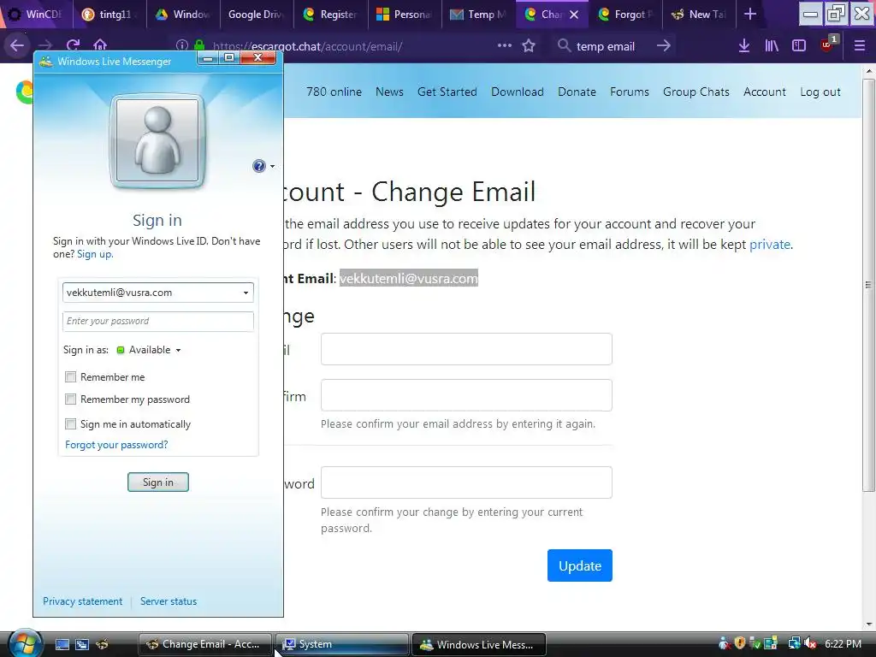Open the Donate nav item
The height and width of the screenshot is (657, 876).
577,92
